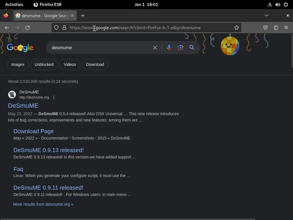Open the Download Page sitelink
The height and width of the screenshot is (220, 293).
click(34, 131)
